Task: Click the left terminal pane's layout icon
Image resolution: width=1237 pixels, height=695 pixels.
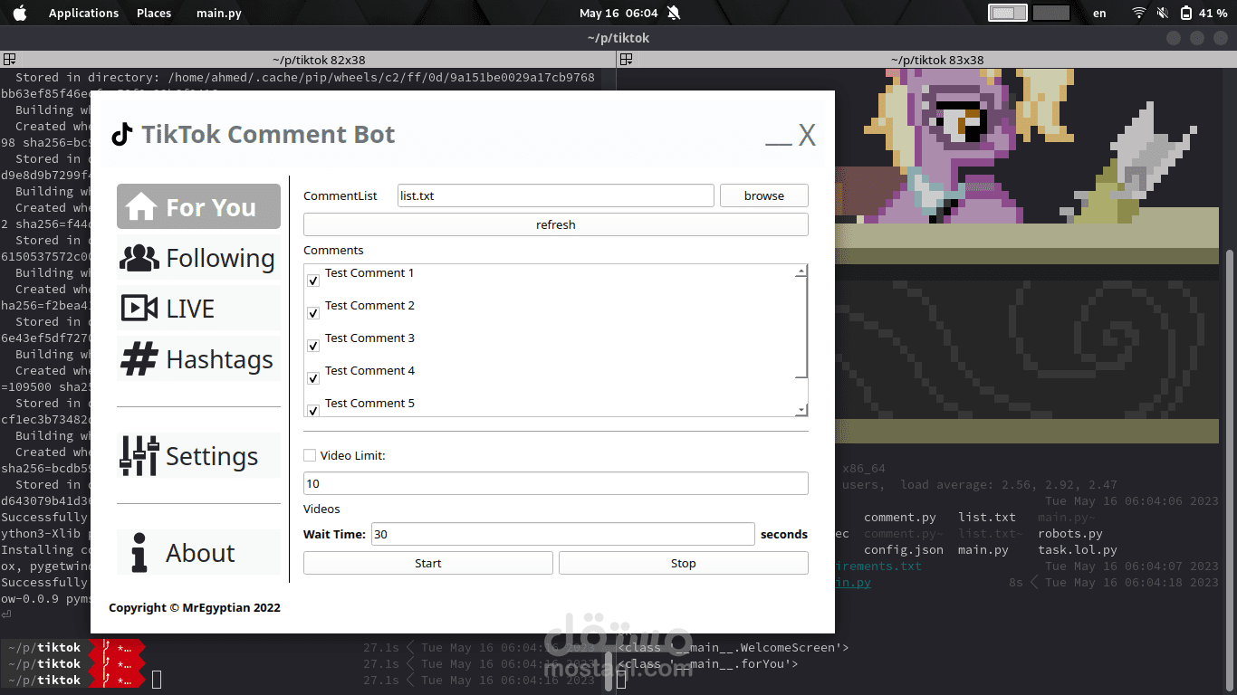Action: click(x=9, y=60)
